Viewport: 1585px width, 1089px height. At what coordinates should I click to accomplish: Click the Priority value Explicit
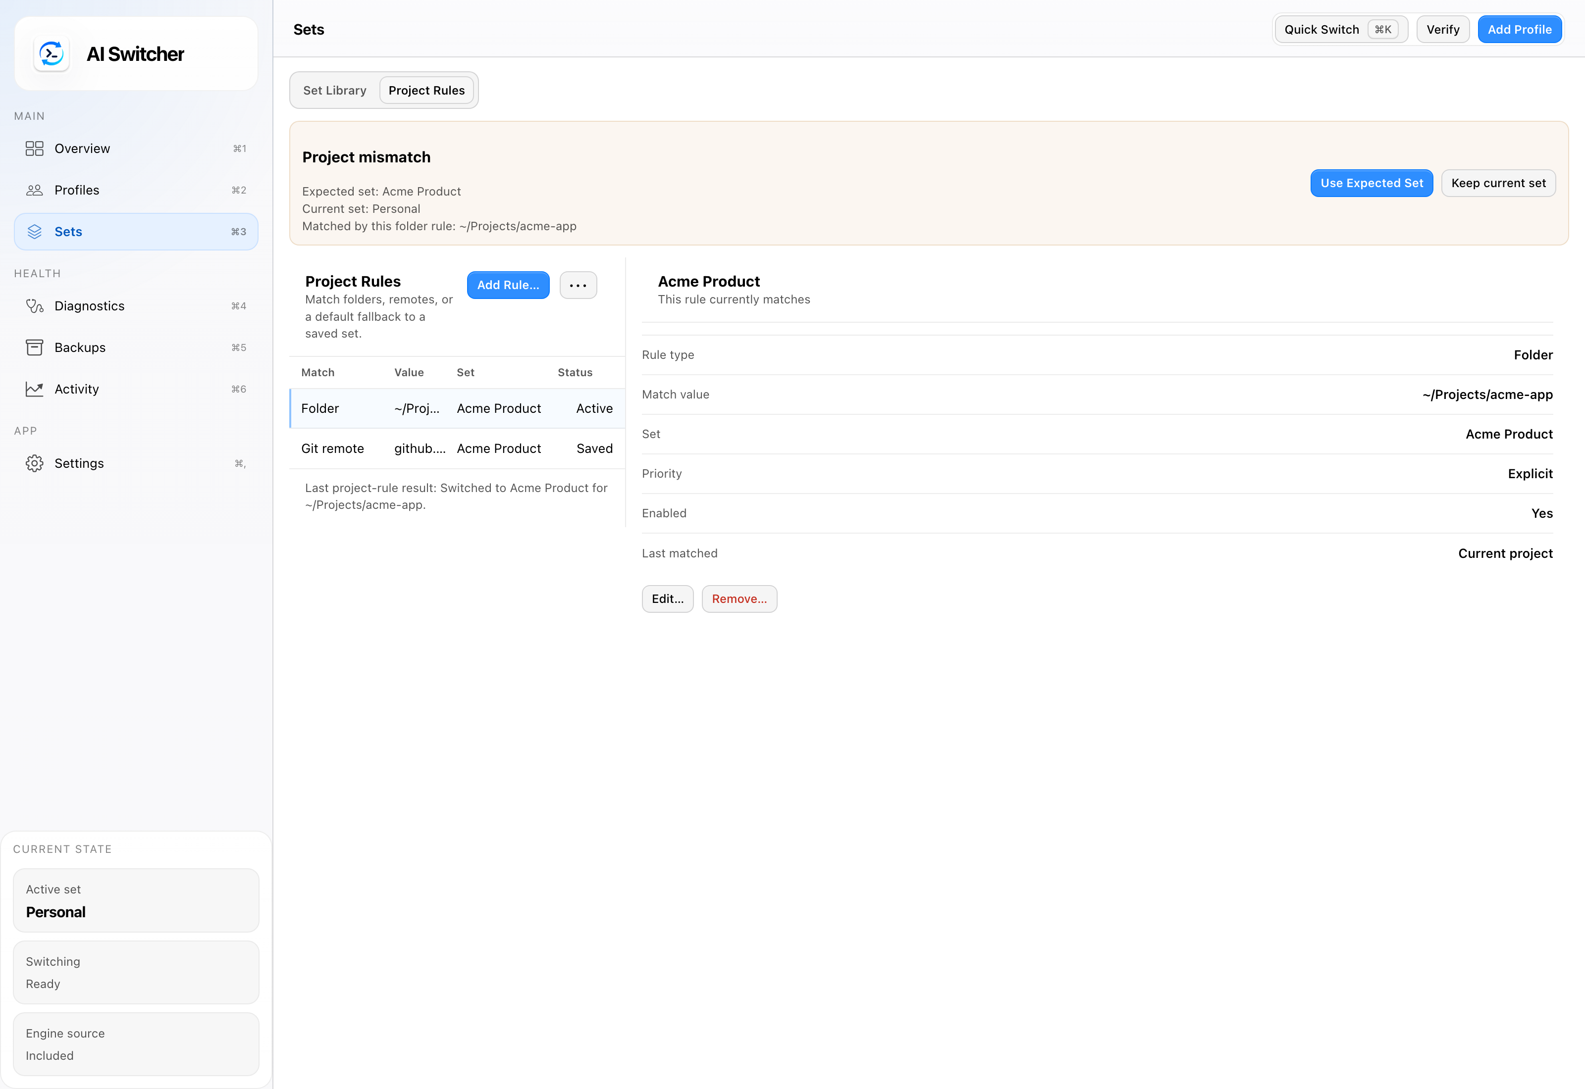click(1531, 474)
